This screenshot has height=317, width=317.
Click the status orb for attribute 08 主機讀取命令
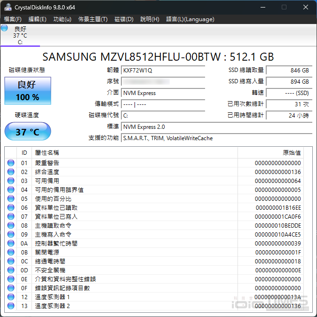[x=11, y=225]
